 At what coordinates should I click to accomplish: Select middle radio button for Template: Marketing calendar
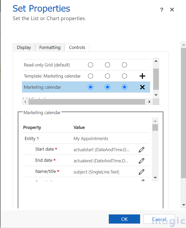[x=108, y=76]
